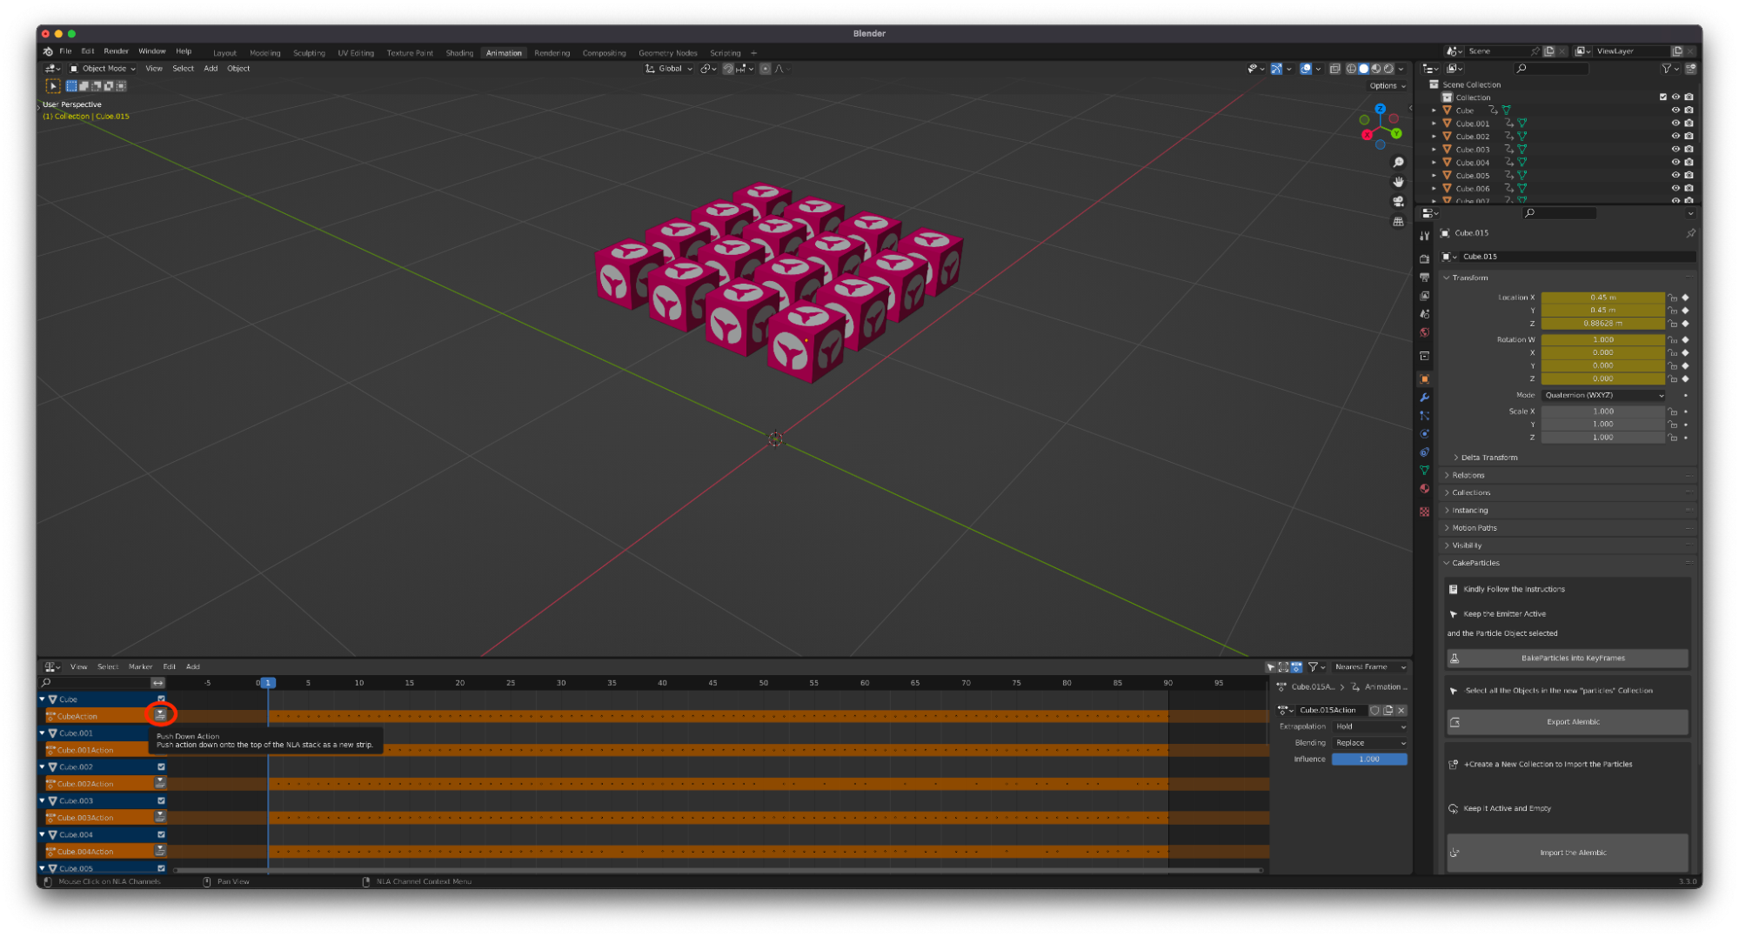
Task: Switch to the Geometry Nodes workspace tab
Action: click(x=667, y=53)
